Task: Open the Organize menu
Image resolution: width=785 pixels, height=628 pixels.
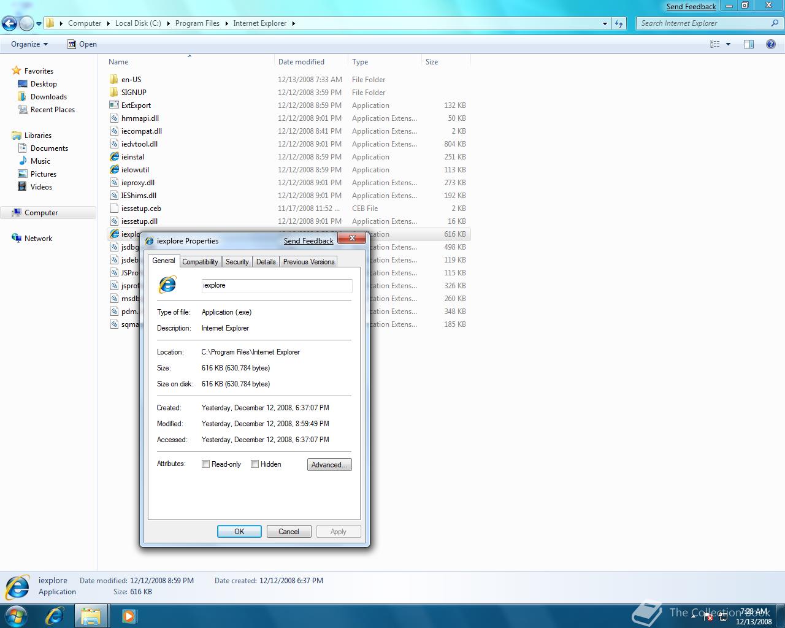Action: pos(29,44)
